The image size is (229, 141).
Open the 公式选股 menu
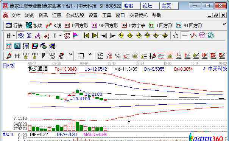[75, 15]
